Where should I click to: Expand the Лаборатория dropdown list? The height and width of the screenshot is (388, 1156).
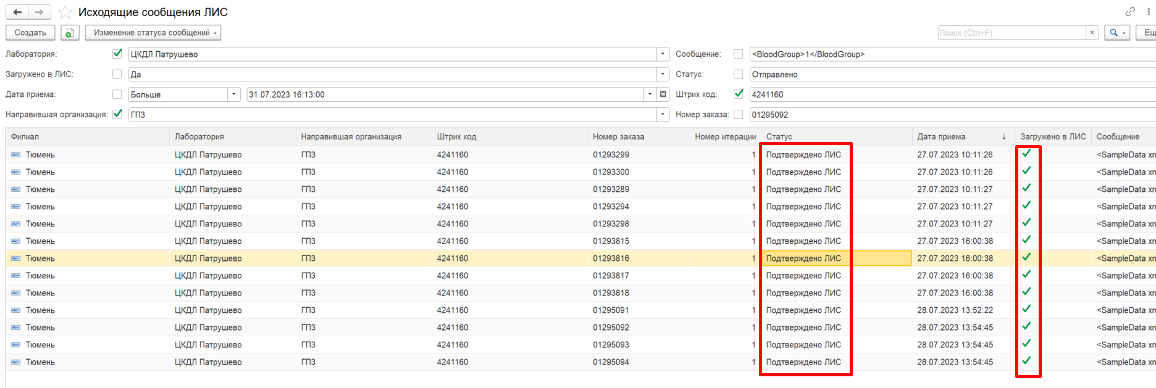tap(663, 54)
